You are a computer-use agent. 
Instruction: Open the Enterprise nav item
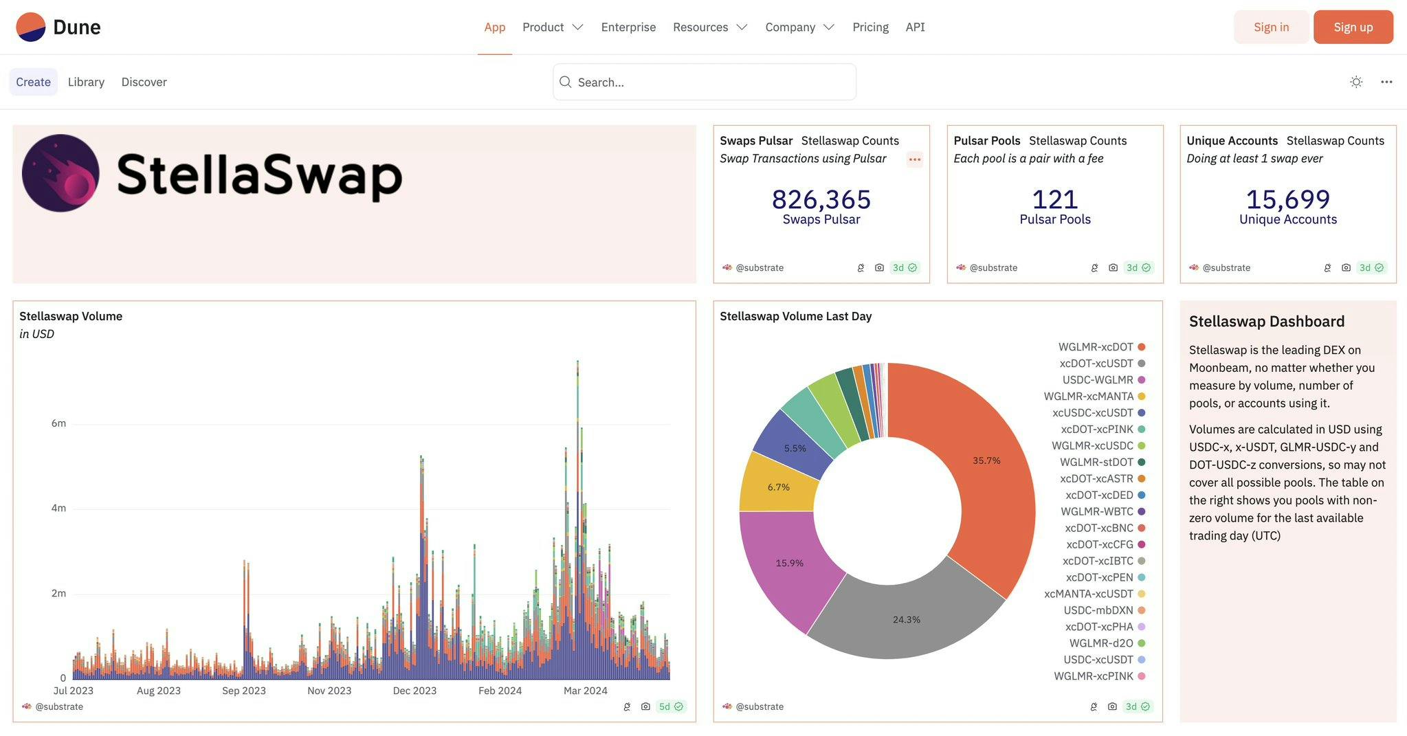628,27
